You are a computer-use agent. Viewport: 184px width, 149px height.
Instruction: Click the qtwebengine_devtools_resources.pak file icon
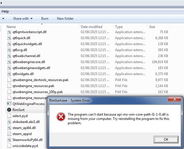(x=9, y=80)
